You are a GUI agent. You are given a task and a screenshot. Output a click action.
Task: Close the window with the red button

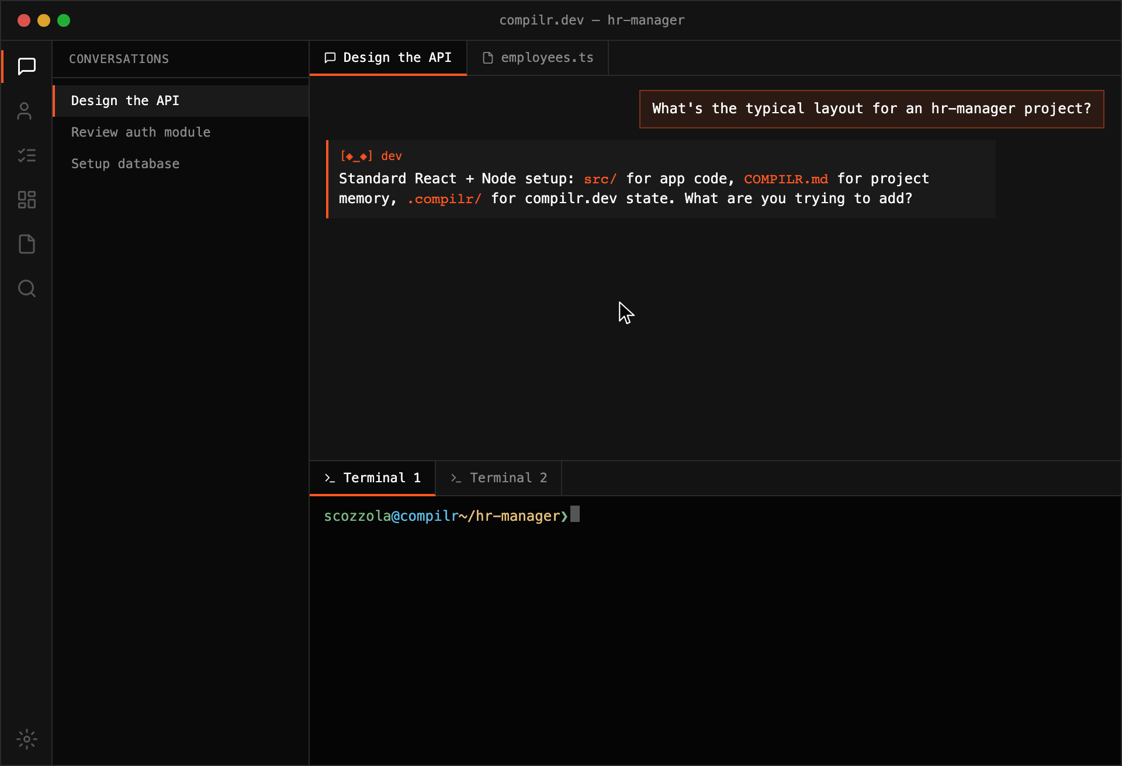click(24, 20)
